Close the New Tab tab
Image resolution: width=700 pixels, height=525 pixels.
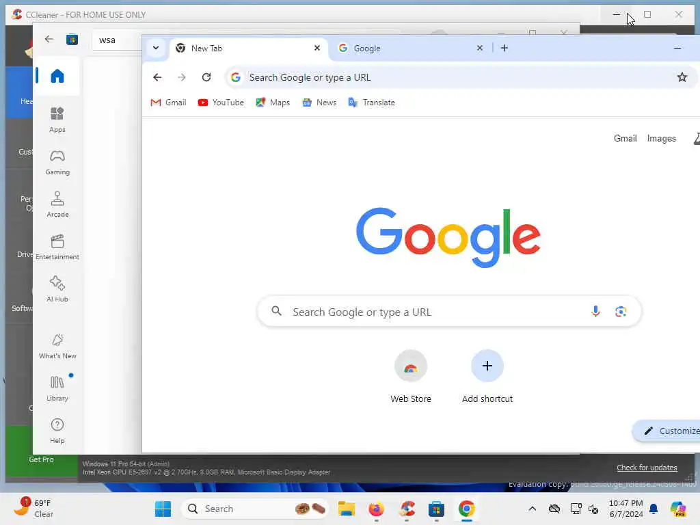317,48
